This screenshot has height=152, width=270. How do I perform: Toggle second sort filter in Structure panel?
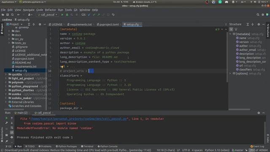click(236, 29)
